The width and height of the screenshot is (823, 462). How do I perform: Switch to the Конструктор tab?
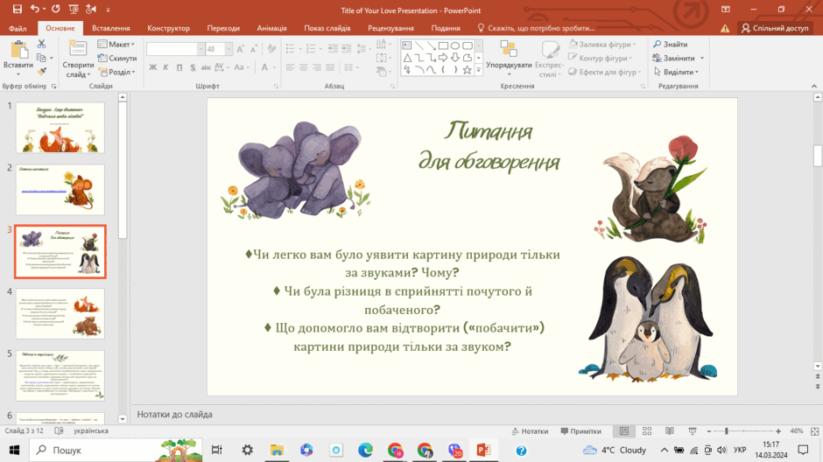pos(168,28)
